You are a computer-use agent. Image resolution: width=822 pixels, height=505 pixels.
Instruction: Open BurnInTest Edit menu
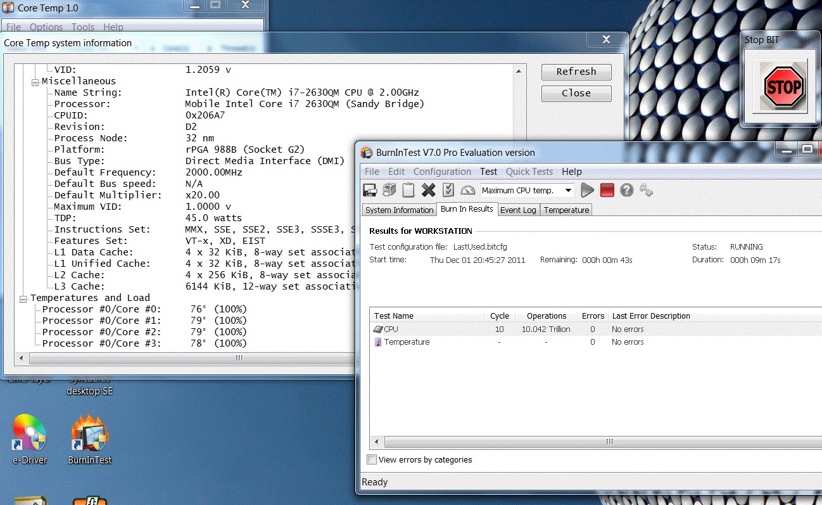tap(396, 171)
